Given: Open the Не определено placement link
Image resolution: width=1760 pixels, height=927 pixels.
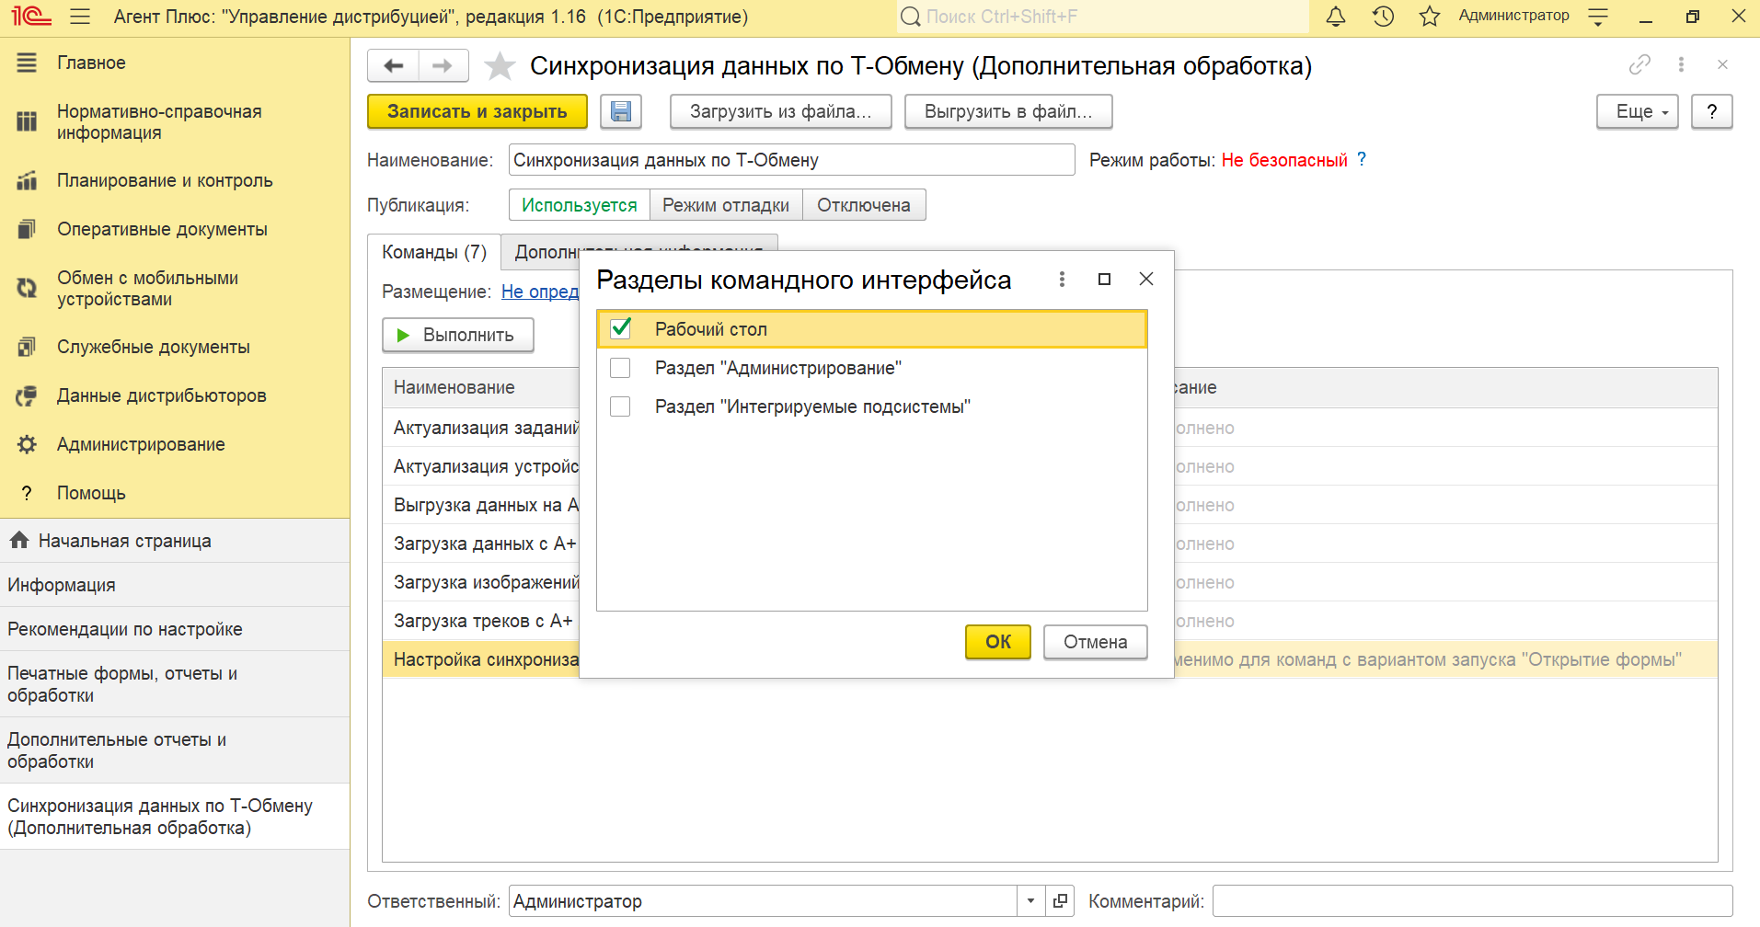Looking at the screenshot, I should tap(540, 292).
